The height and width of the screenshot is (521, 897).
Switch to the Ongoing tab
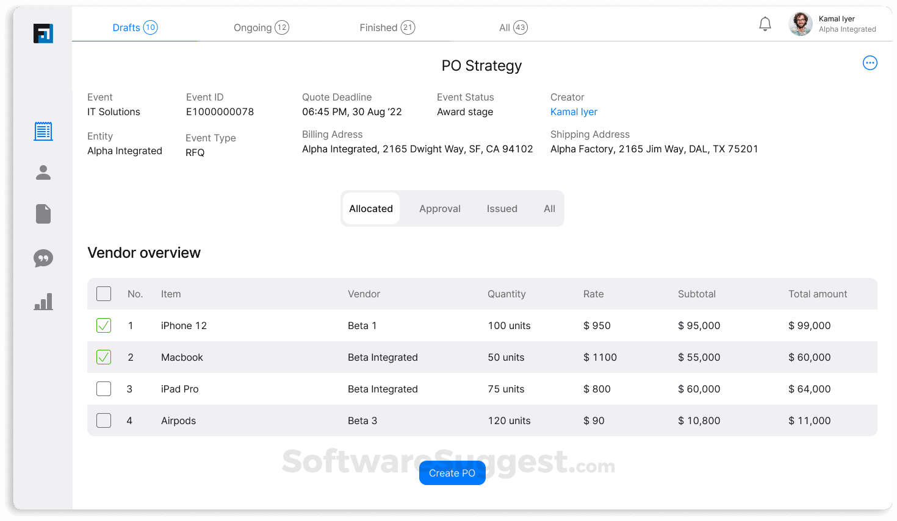click(261, 27)
